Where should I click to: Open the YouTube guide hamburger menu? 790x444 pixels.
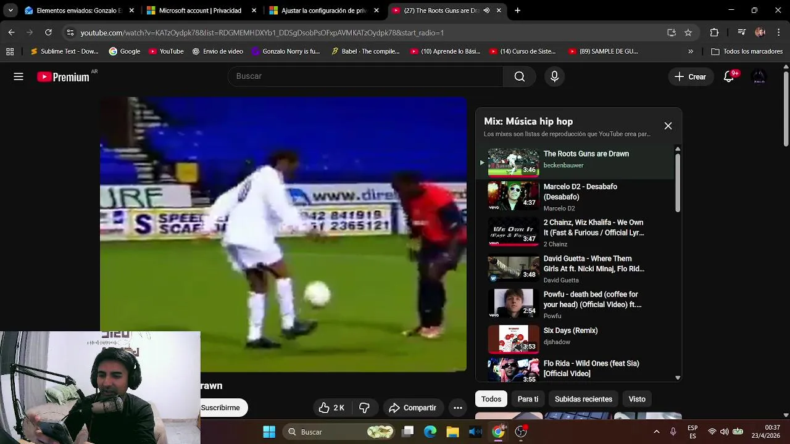pos(19,76)
